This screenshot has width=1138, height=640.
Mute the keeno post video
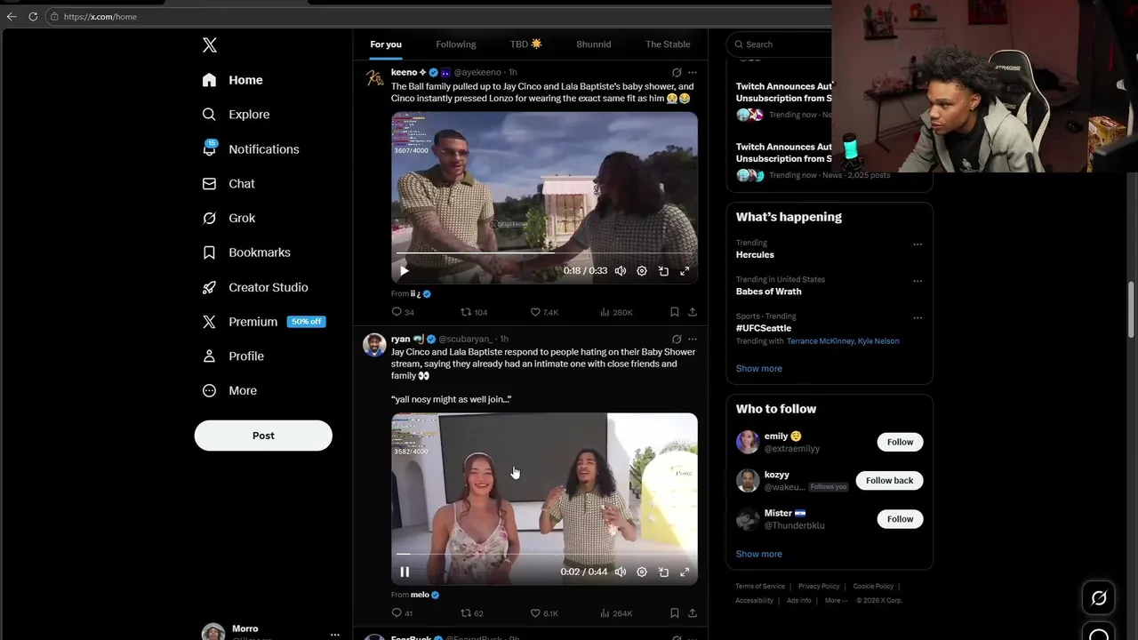[x=621, y=271]
